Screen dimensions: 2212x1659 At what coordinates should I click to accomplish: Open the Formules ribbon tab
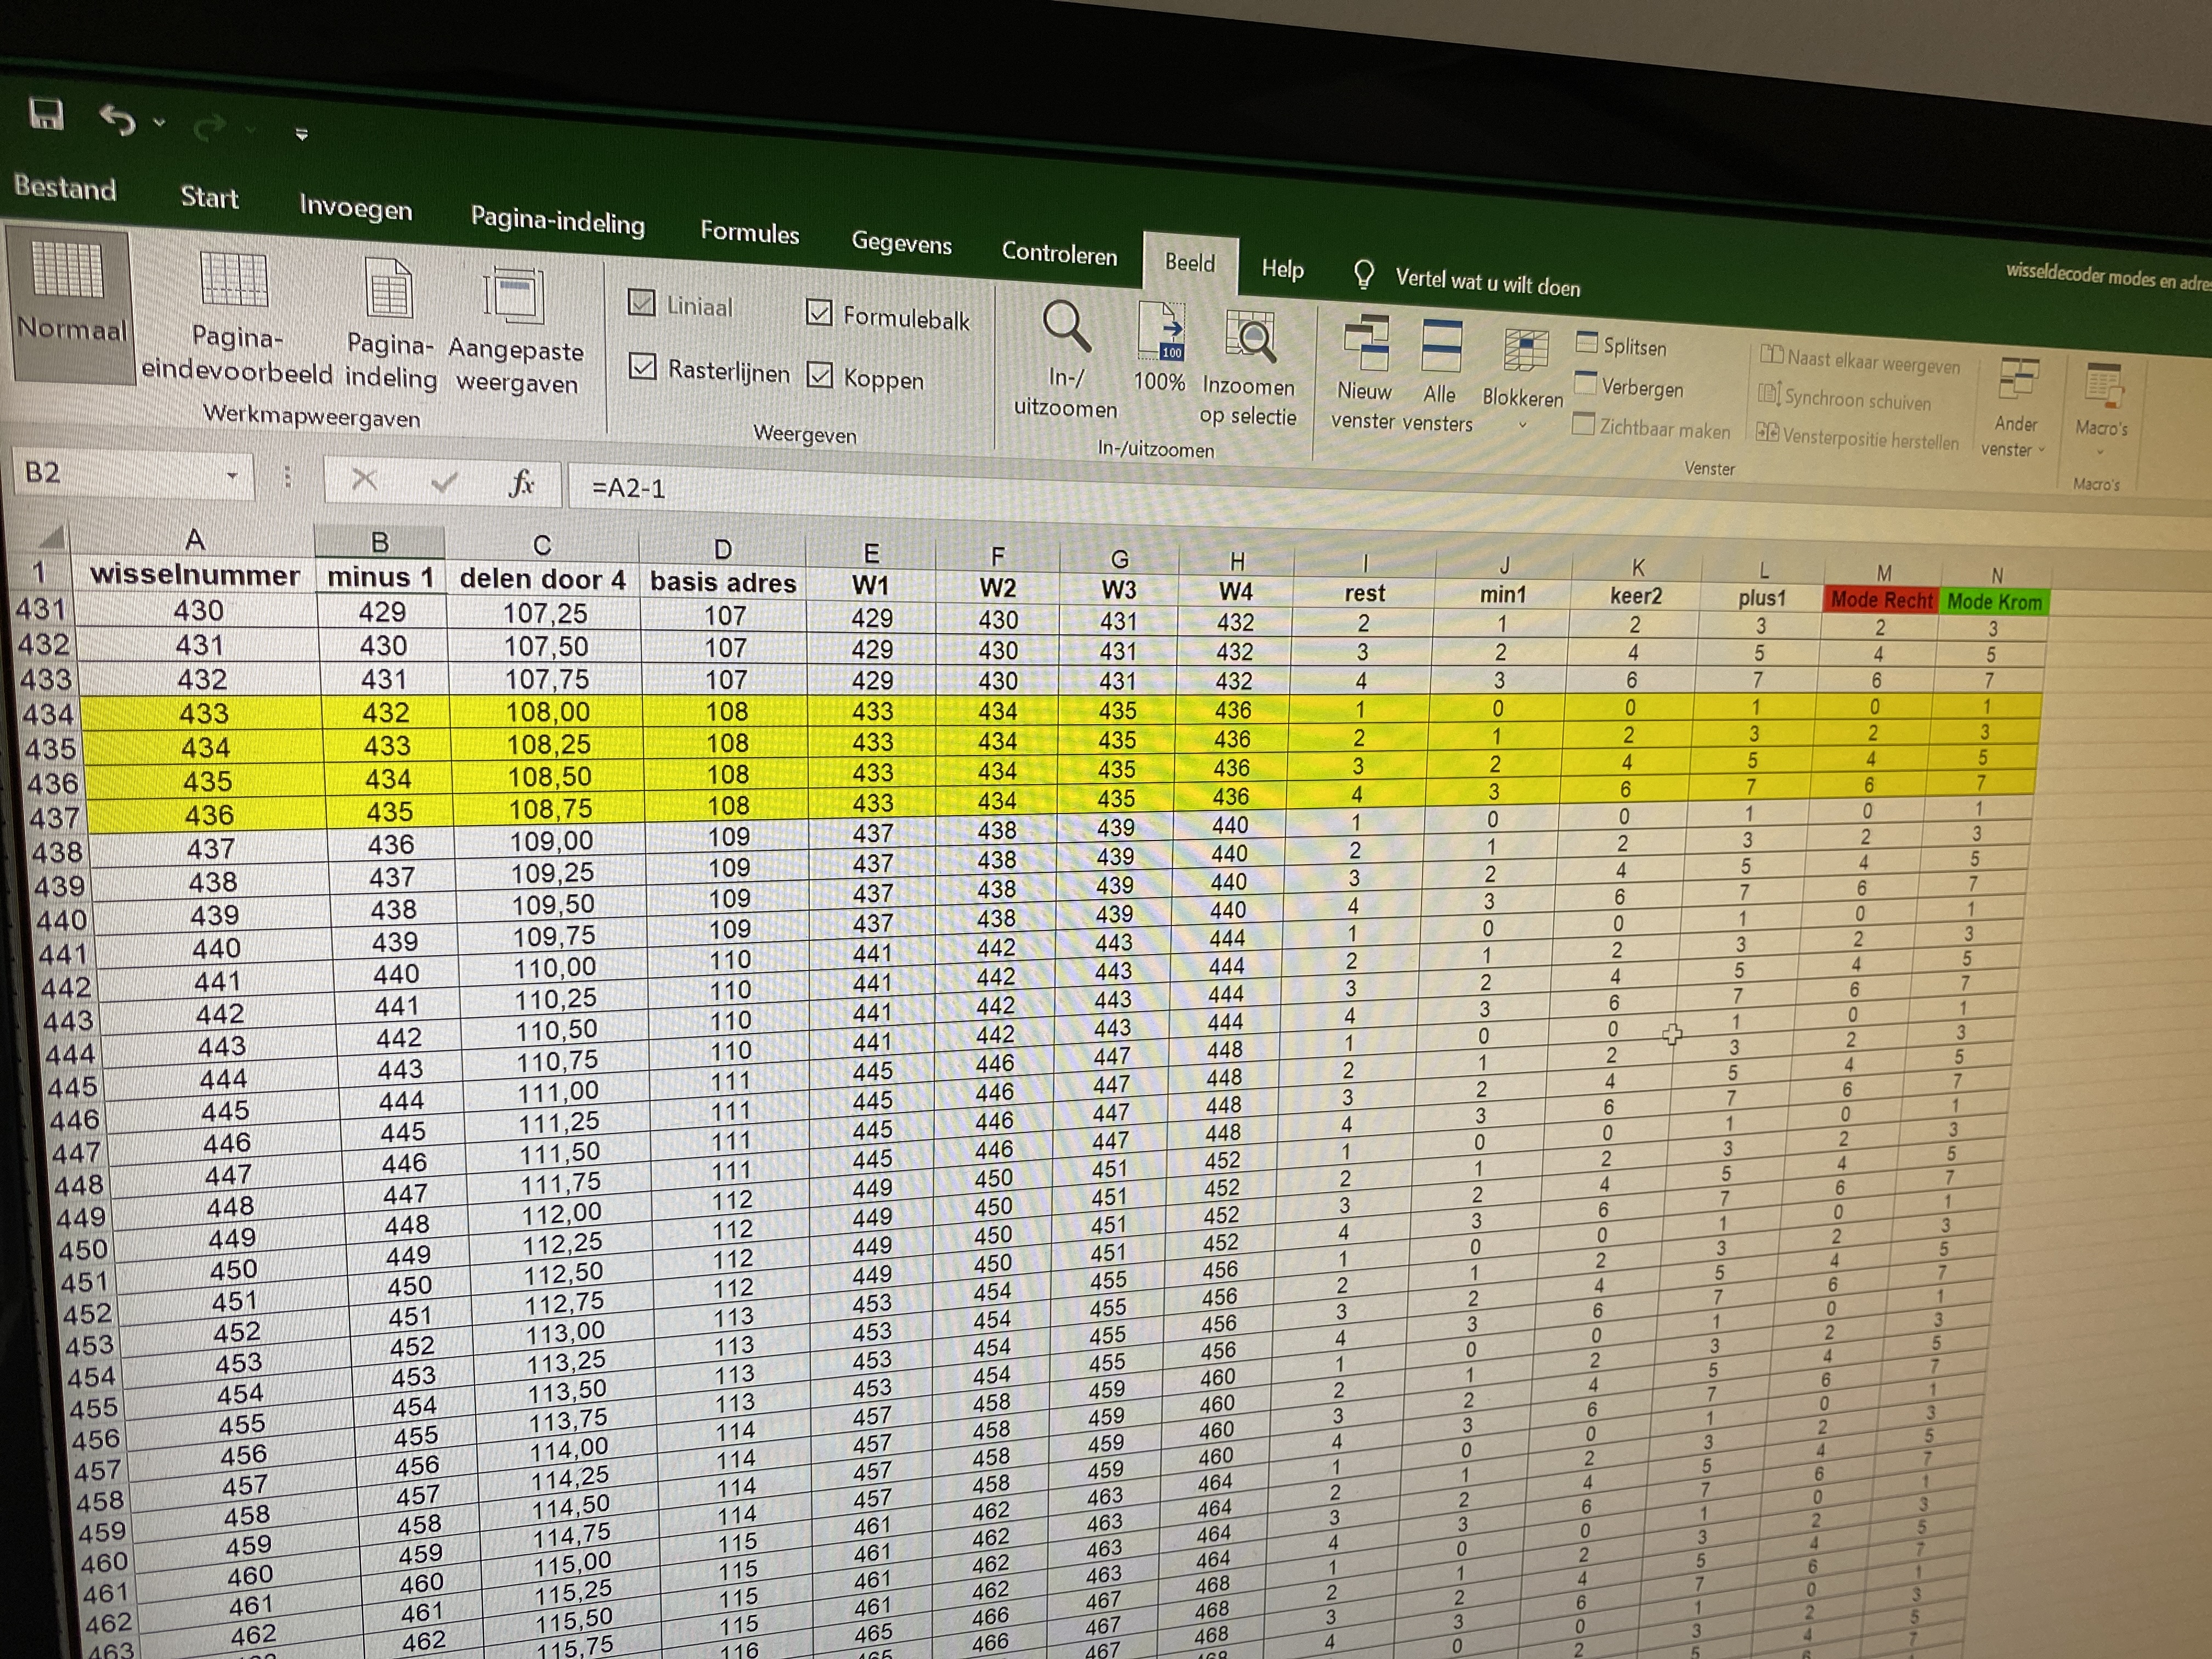(x=749, y=233)
